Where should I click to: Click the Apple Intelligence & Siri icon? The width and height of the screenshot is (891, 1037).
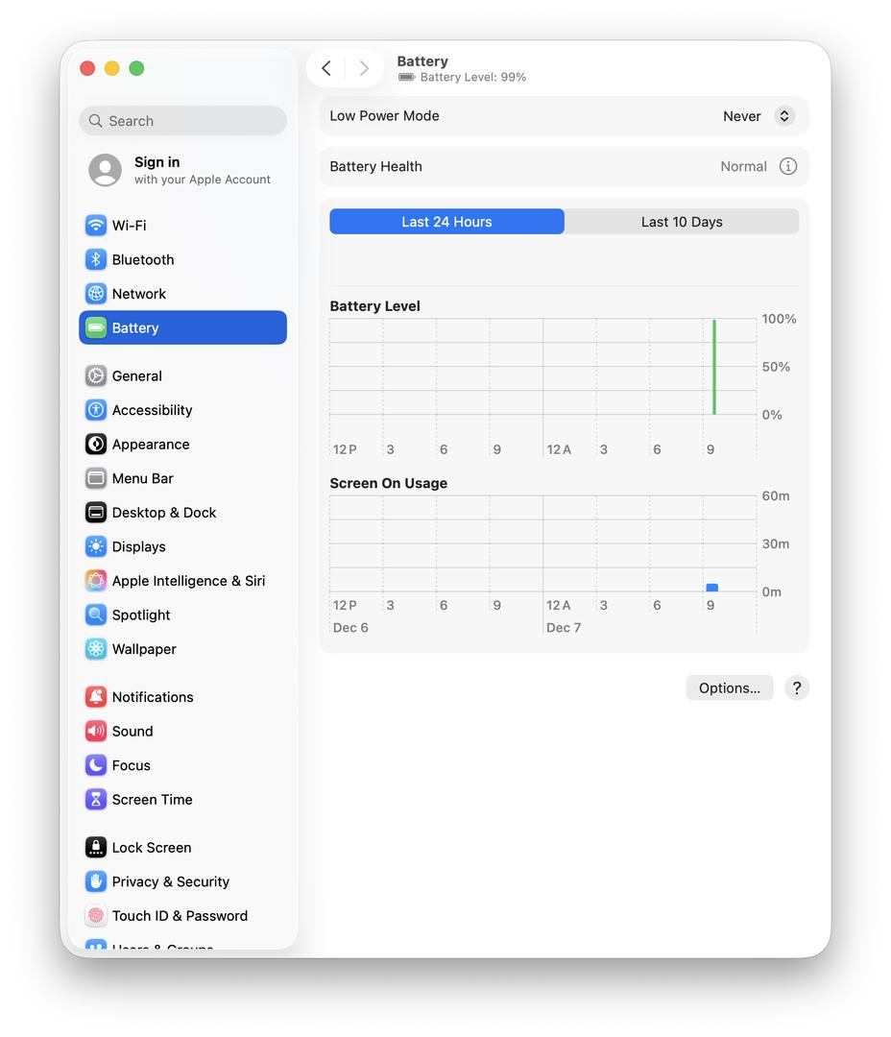tap(96, 581)
